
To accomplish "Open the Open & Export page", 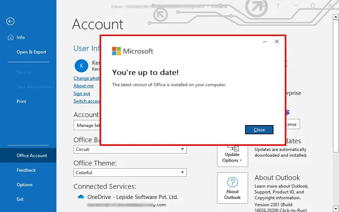I will [31, 52].
